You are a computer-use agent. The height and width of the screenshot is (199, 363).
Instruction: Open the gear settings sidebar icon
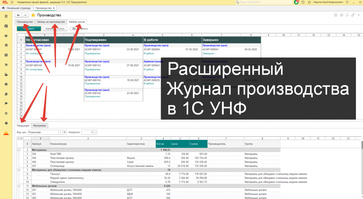pyautogui.click(x=6, y=113)
